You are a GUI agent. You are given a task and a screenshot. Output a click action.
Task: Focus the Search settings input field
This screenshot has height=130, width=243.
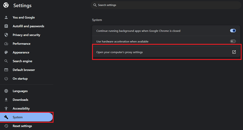click(162, 5)
